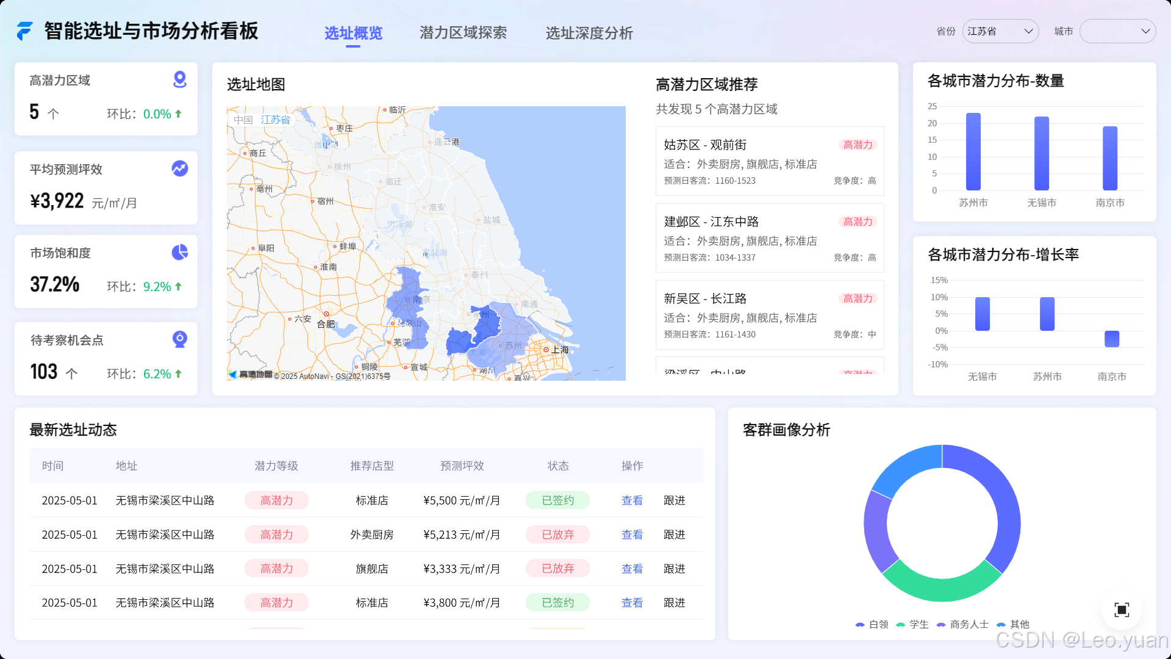Click the pin icon in 待考察机会点 card

[180, 339]
